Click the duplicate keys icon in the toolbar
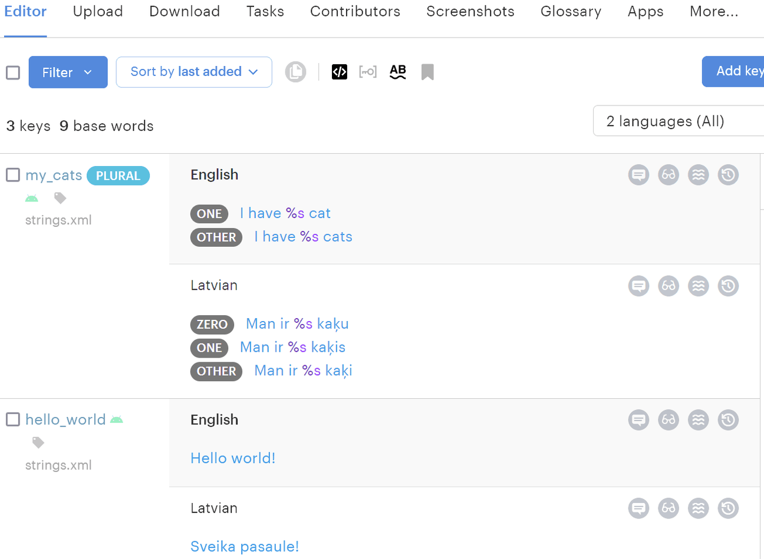764x559 pixels. pos(295,71)
